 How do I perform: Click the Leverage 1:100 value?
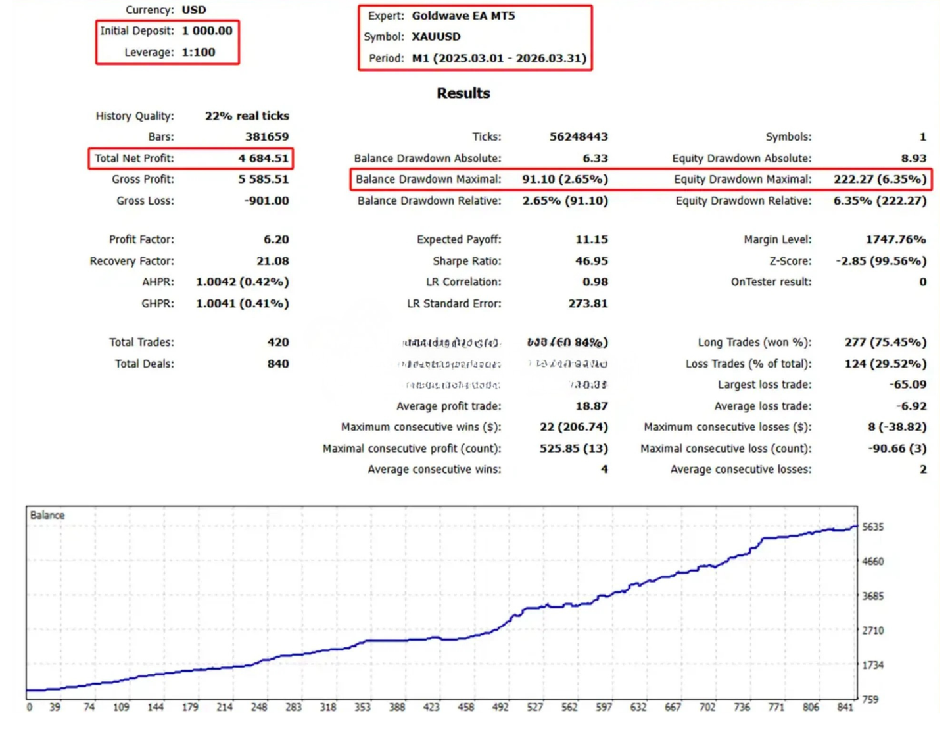click(199, 52)
